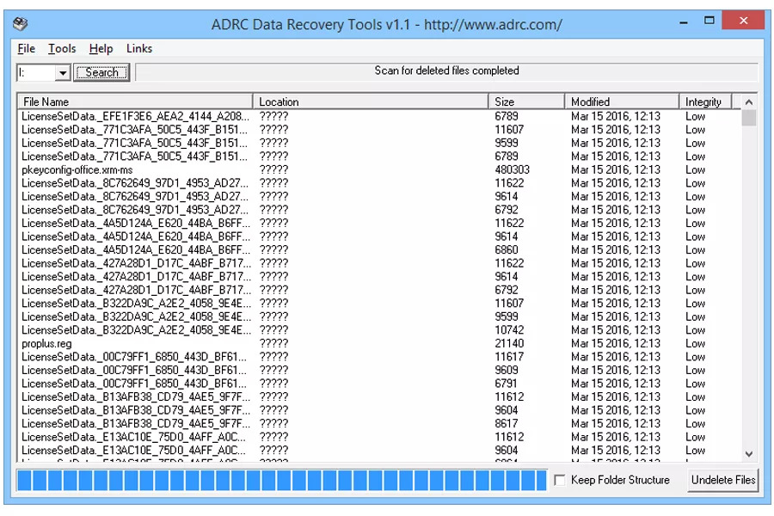
Task: Sort list by Modified column header
Action: 621,101
